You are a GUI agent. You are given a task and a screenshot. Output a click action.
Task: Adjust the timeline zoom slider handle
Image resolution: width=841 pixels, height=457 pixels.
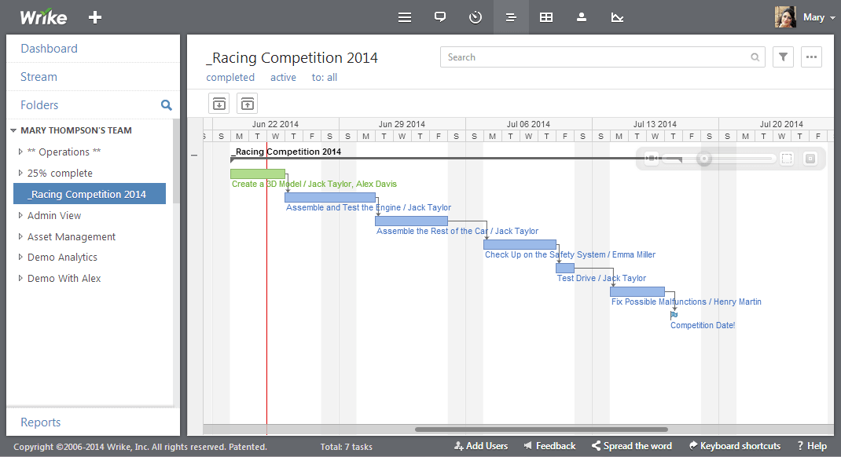point(704,159)
